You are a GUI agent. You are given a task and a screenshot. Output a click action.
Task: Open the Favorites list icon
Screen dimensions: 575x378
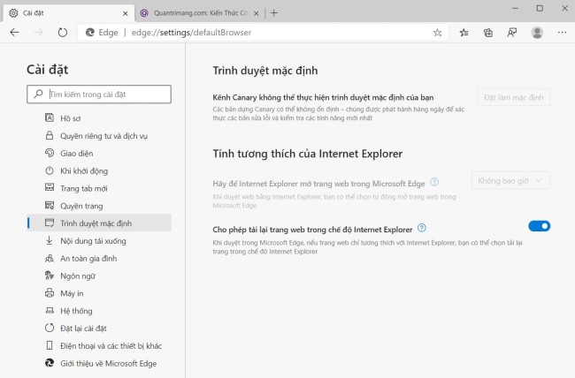tap(464, 33)
